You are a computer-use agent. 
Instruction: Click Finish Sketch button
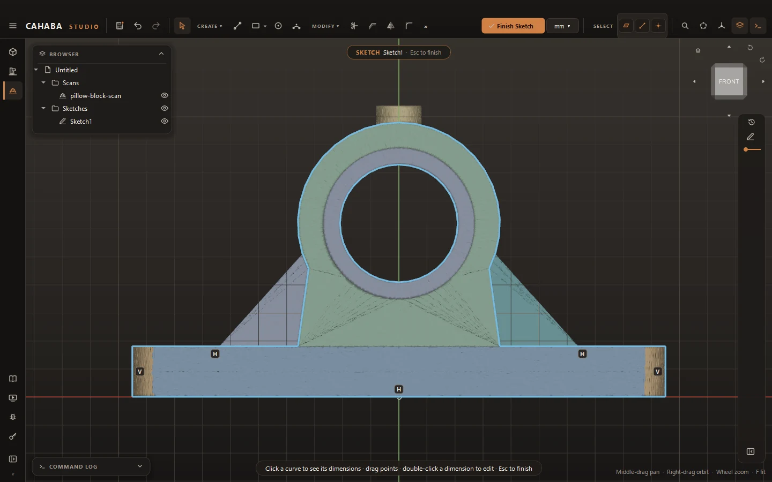[513, 26]
